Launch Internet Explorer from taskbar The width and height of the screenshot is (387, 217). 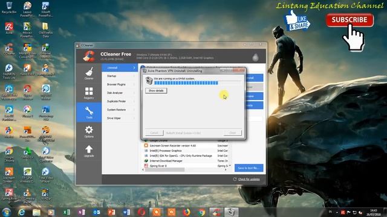pos(22,212)
